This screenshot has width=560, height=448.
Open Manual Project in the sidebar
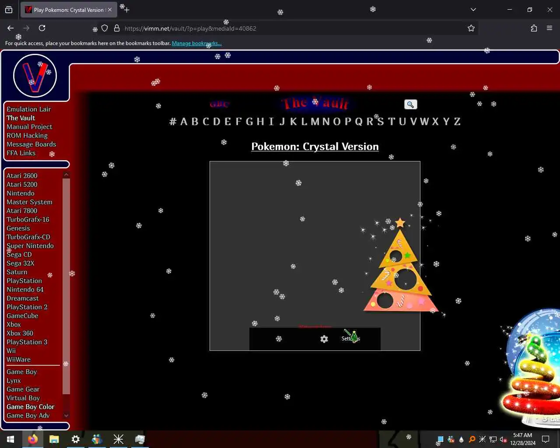29,127
